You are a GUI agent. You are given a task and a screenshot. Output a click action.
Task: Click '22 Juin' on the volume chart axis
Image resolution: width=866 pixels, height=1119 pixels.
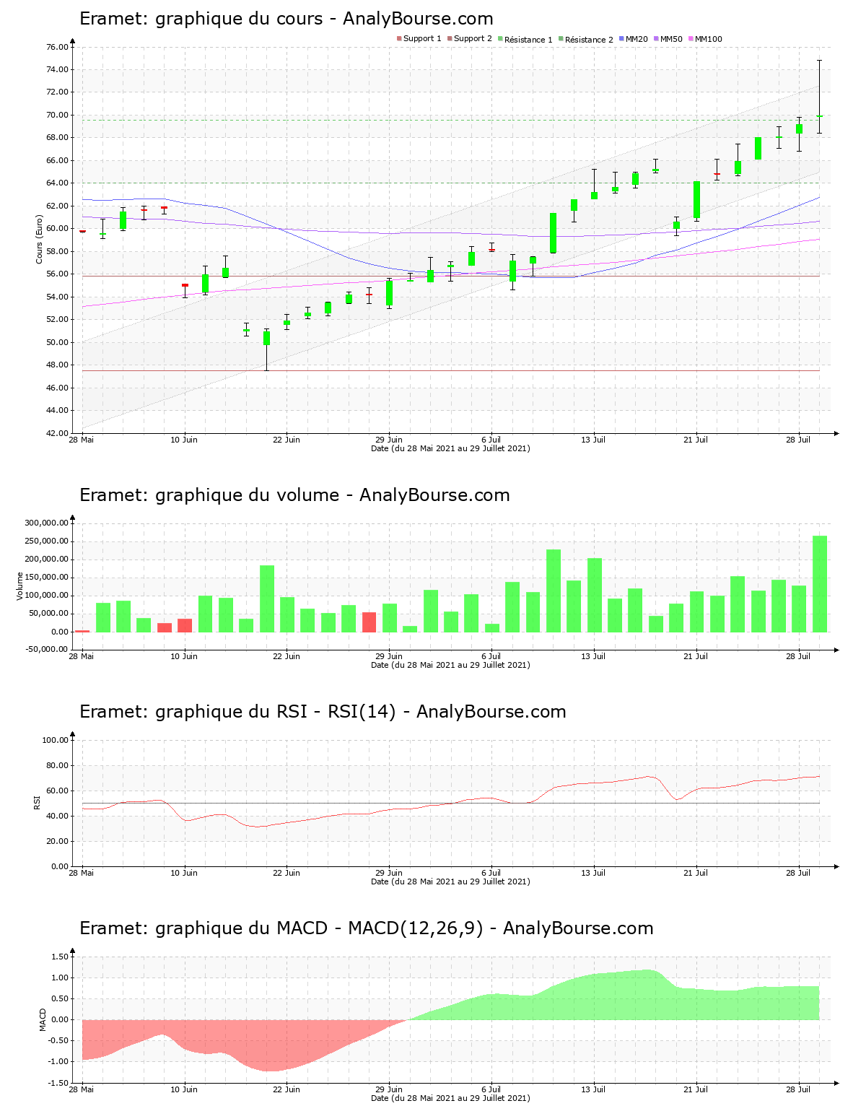287,656
